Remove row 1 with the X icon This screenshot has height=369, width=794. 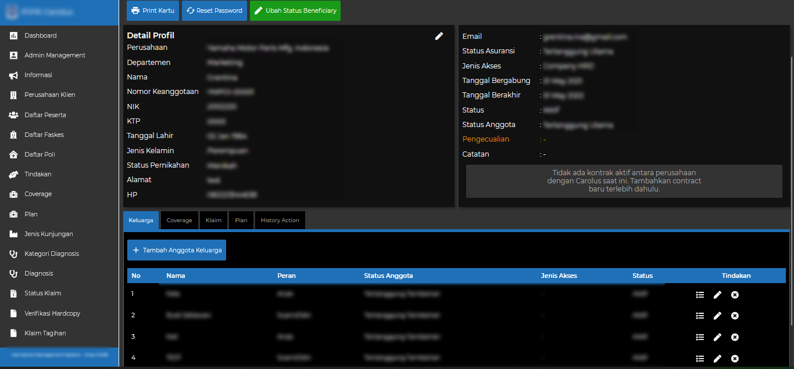pos(735,295)
